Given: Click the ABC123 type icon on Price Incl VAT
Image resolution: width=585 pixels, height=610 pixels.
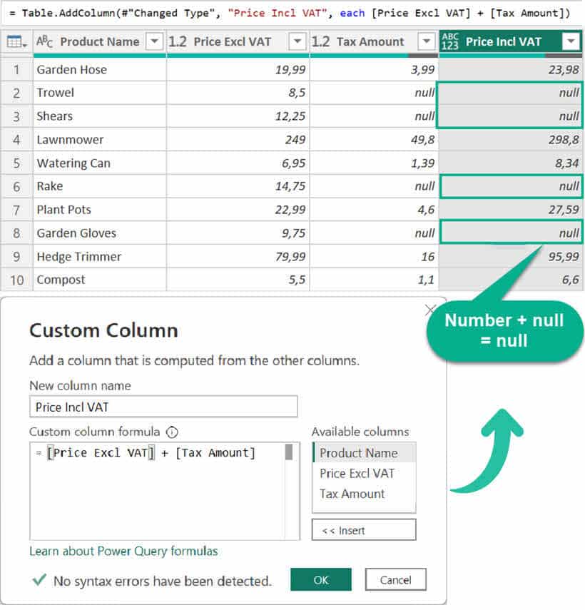Looking at the screenshot, I should coord(449,41).
